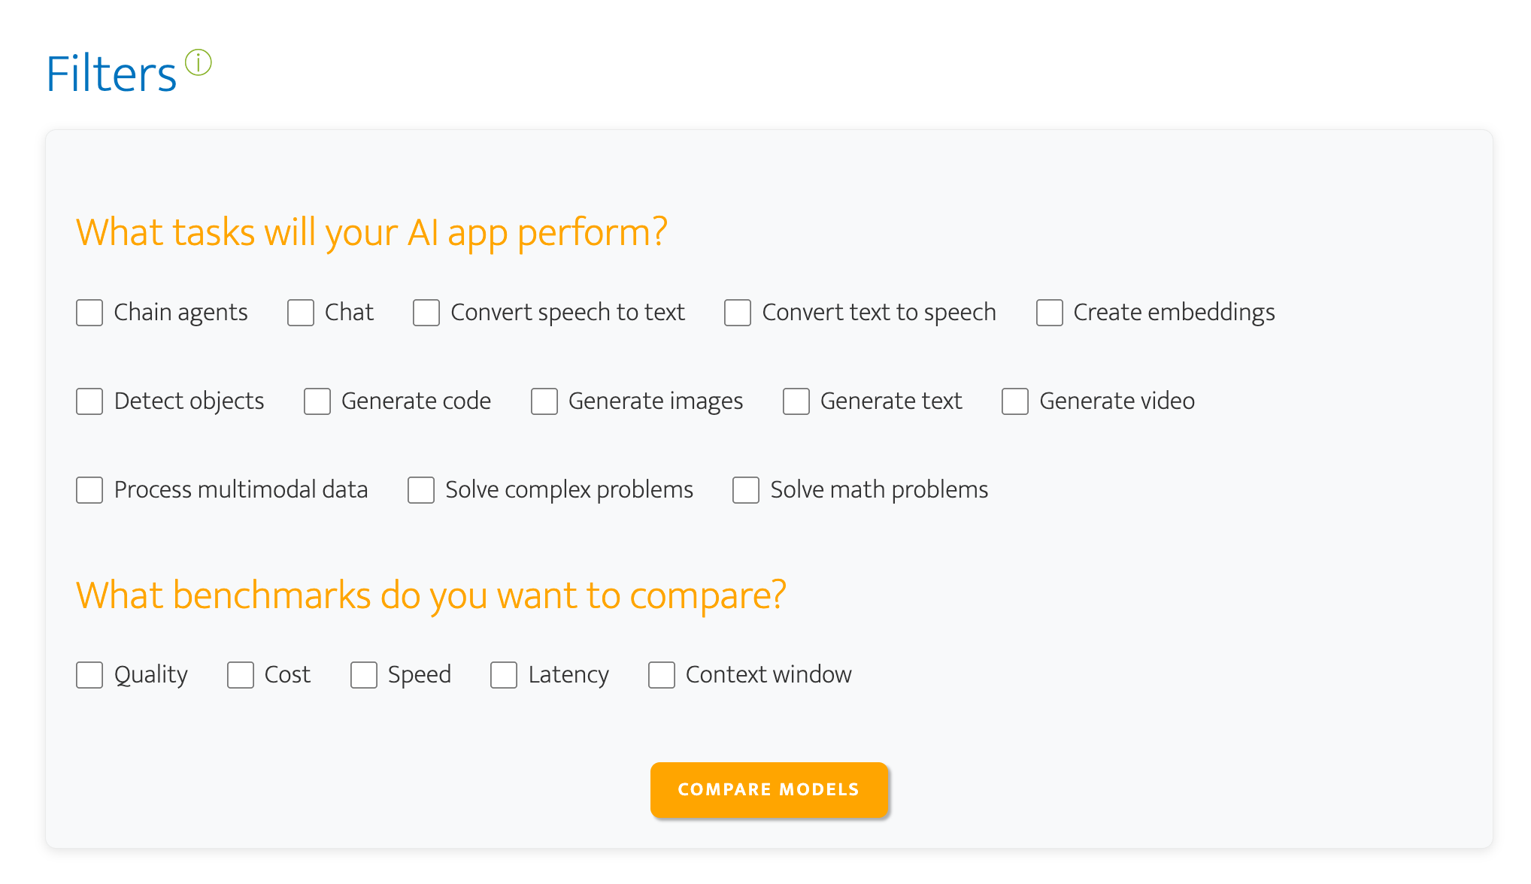The width and height of the screenshot is (1531, 884).
Task: Check the Context window benchmark
Action: (x=662, y=675)
